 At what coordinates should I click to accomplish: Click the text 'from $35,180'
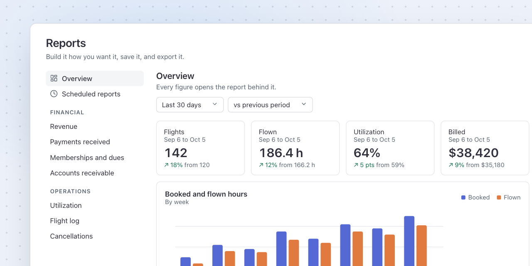pos(485,165)
